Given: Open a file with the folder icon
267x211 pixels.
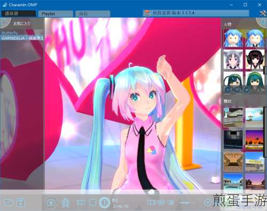Looking at the screenshot, I should [9, 202].
